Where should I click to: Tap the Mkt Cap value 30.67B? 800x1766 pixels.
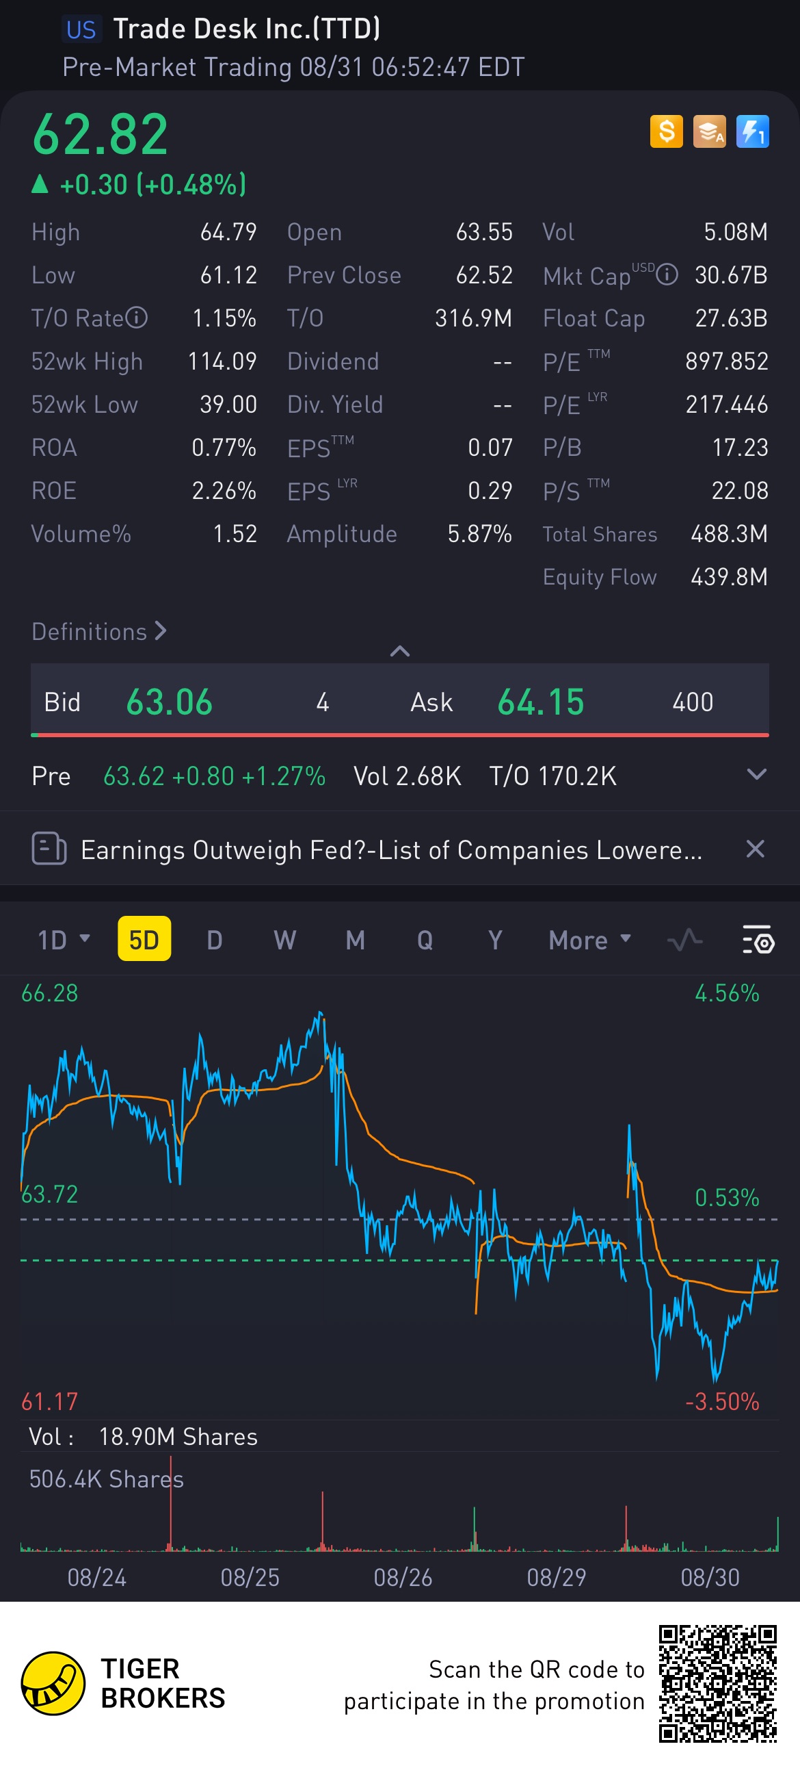click(x=731, y=275)
